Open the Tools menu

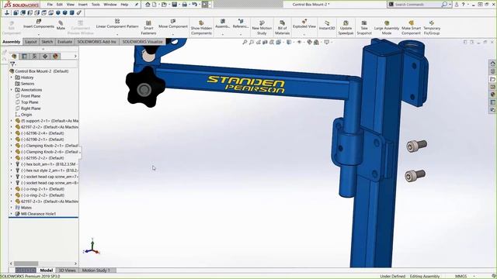96,5
